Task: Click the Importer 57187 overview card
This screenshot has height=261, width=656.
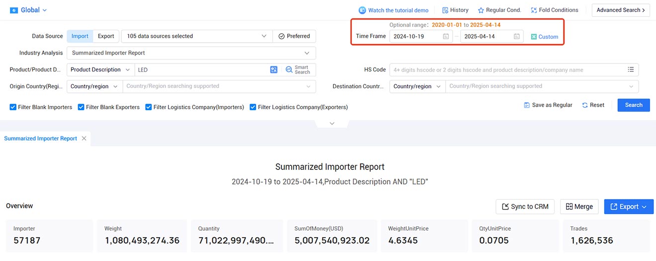Action: pos(50,236)
